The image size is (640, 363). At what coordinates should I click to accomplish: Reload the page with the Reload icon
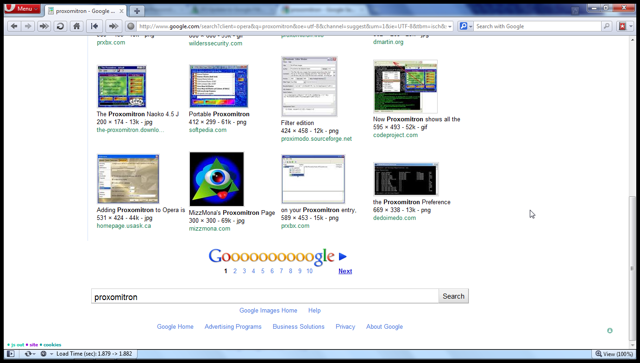pos(60,26)
